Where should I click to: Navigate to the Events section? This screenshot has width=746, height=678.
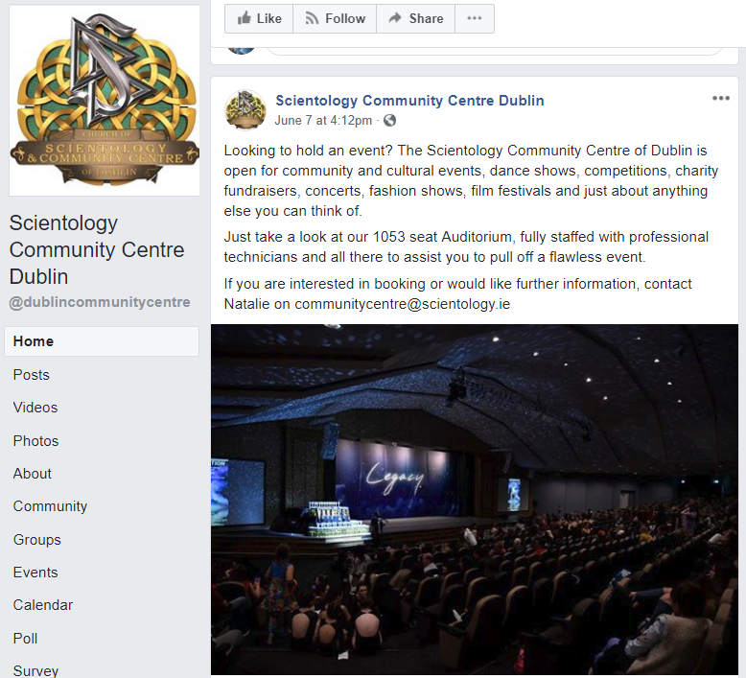pyautogui.click(x=35, y=573)
